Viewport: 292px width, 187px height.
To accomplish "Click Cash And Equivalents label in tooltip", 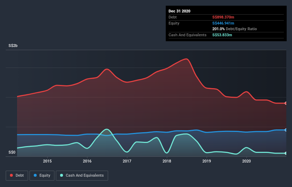I will 187,35.
